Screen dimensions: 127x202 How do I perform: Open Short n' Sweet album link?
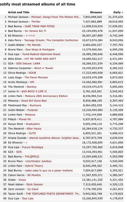click(44, 68)
